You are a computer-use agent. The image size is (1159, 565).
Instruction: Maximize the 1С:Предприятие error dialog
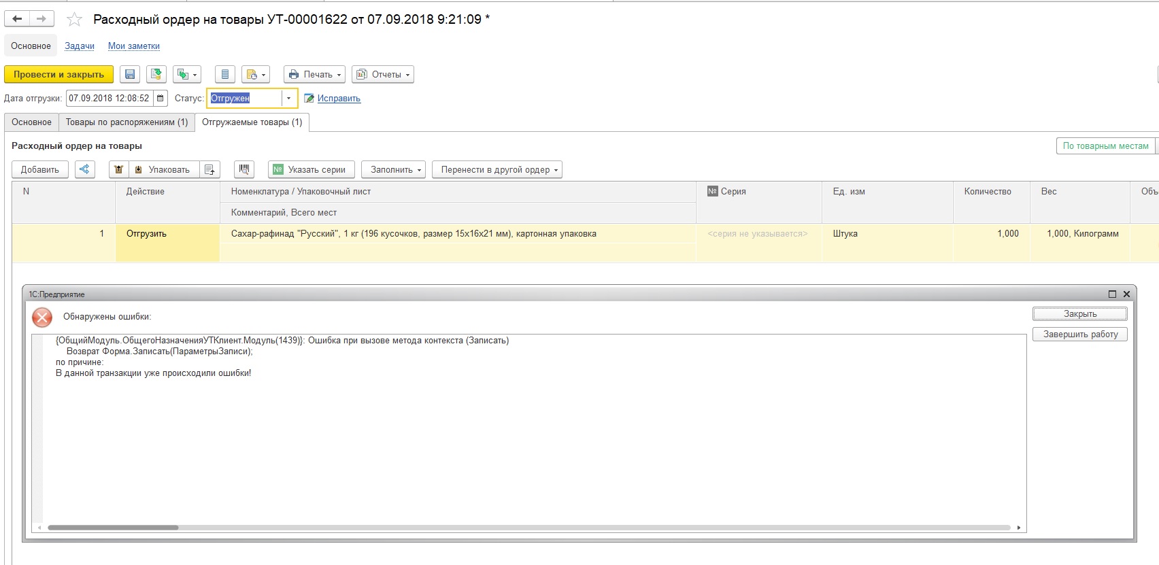pos(1112,294)
